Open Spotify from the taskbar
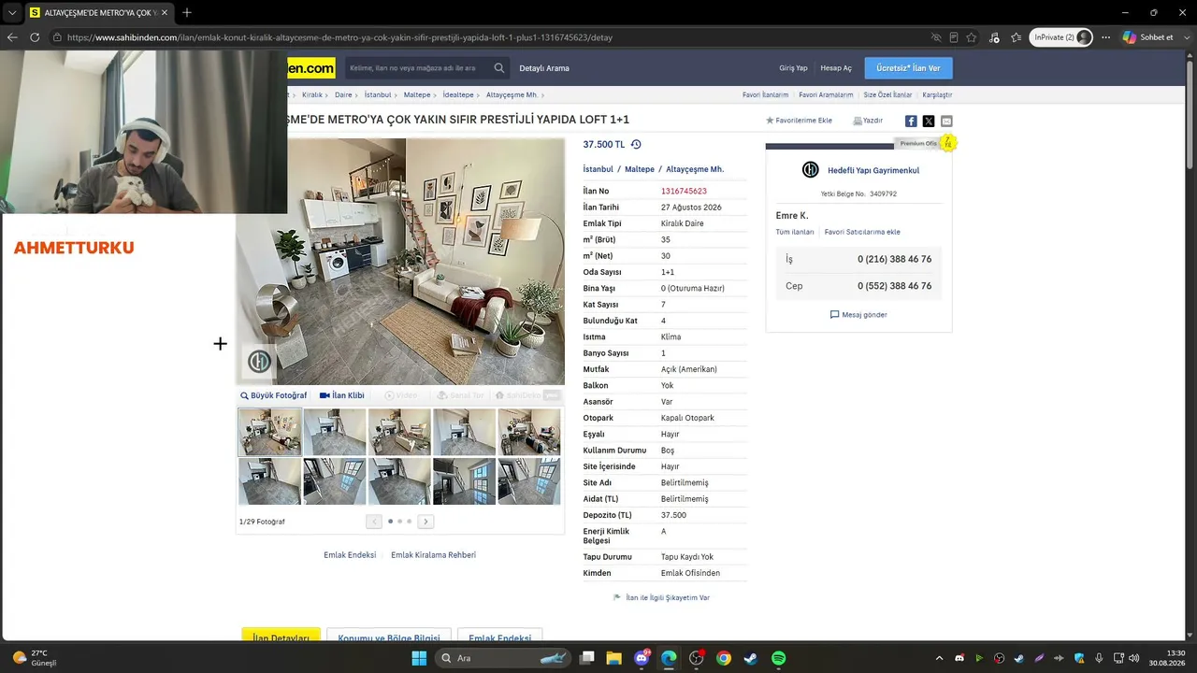This screenshot has height=673, width=1197. [778, 658]
